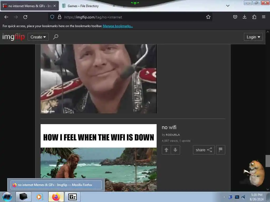Open Manage bookmarks link

(x=118, y=26)
